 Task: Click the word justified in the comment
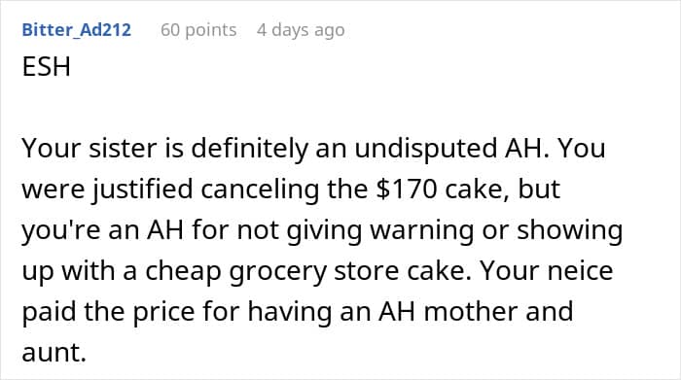[142, 190]
